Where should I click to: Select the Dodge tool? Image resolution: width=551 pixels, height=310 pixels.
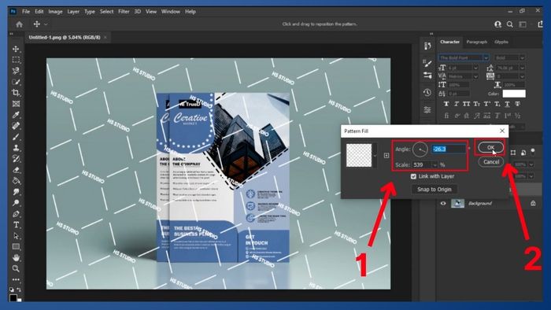(16, 203)
